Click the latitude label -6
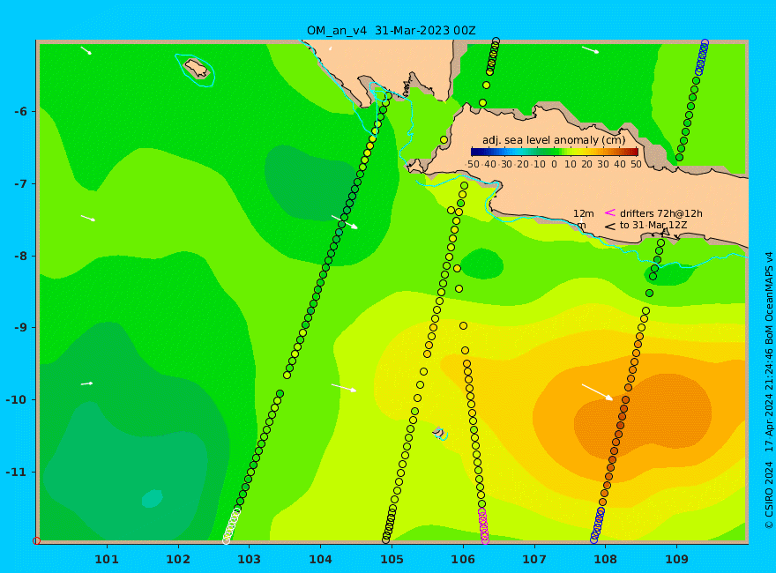This screenshot has width=776, height=573. pos(20,111)
